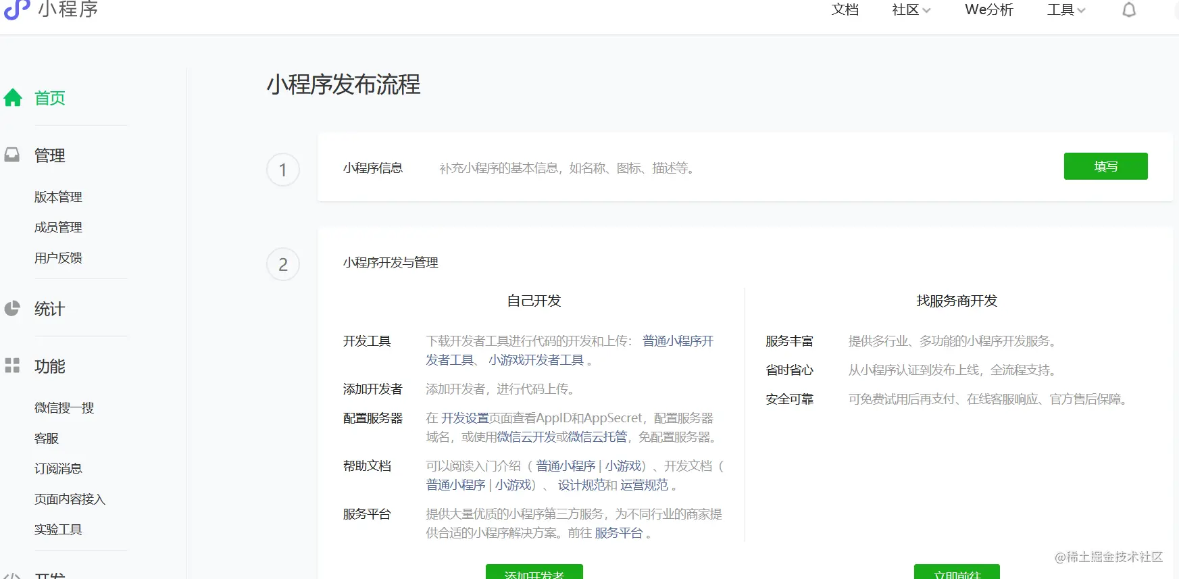Click the 小程序发布流程 page title
The height and width of the screenshot is (579, 1179).
point(344,84)
